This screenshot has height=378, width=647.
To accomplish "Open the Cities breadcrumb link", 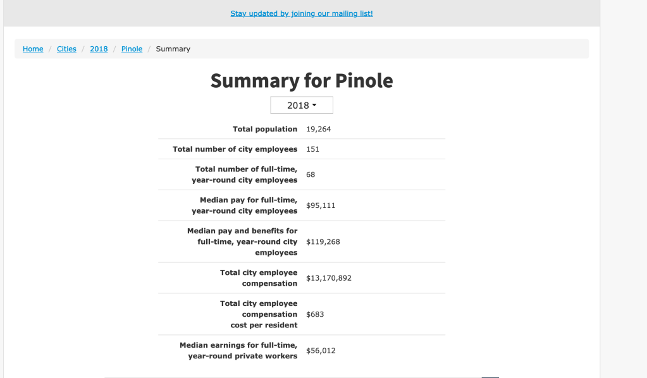I will (66, 49).
